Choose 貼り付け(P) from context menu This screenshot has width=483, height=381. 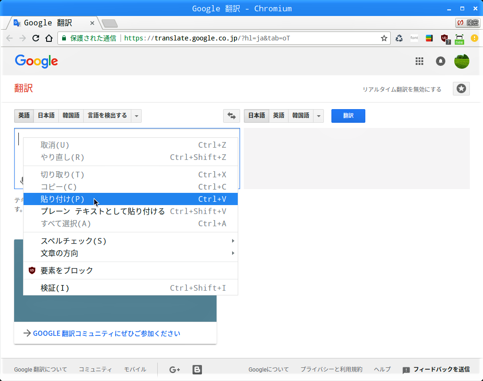[130, 199]
